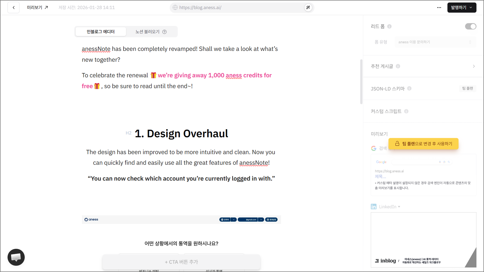
Task: Click 팀 플랜으로 변경 후 사용하기 button
Action: point(423,144)
